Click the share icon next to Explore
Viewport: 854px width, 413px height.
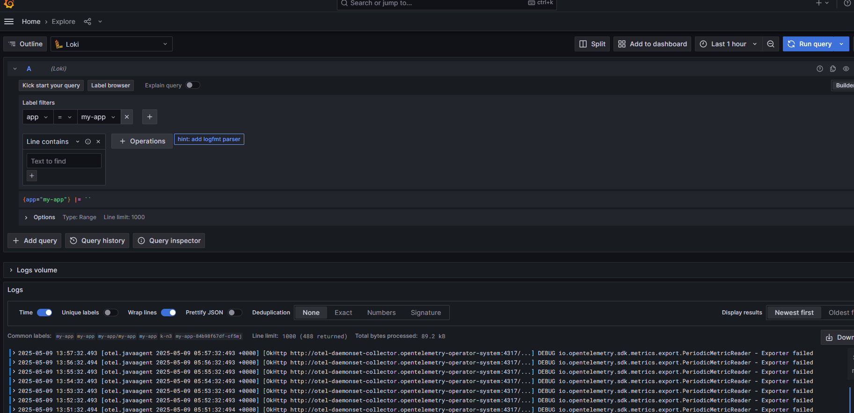pyautogui.click(x=88, y=21)
